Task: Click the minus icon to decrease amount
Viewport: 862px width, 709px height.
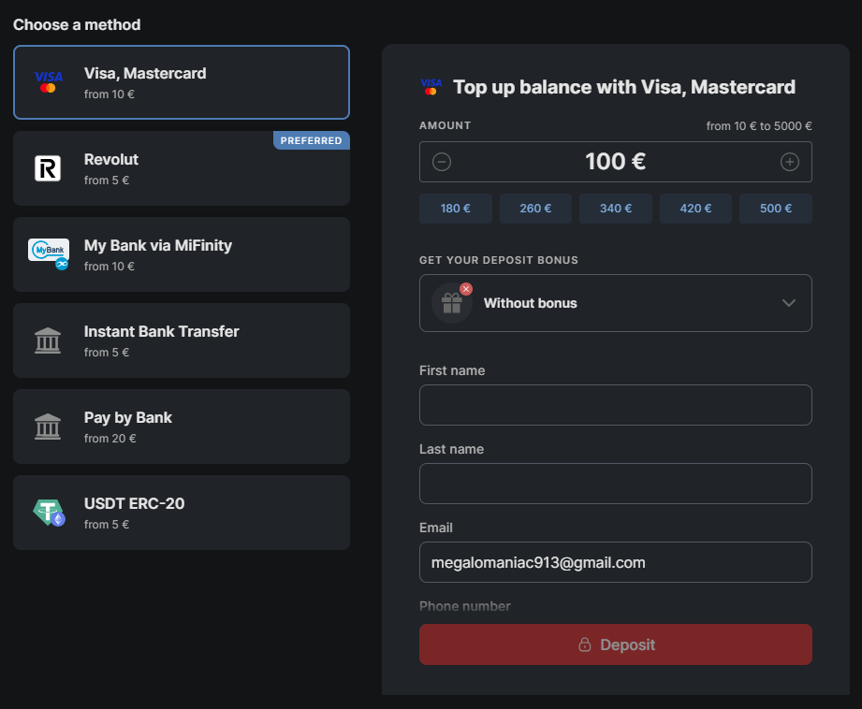Action: pyautogui.click(x=442, y=162)
